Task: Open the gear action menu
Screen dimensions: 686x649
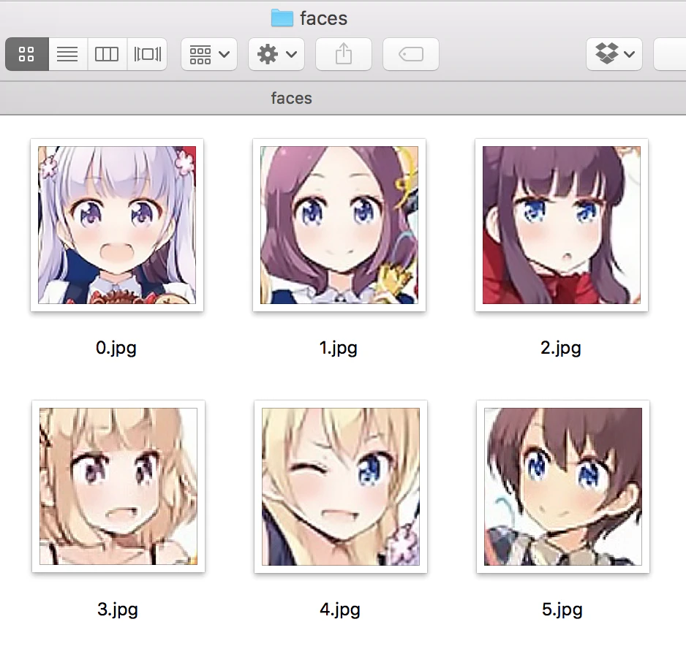Action: [276, 54]
